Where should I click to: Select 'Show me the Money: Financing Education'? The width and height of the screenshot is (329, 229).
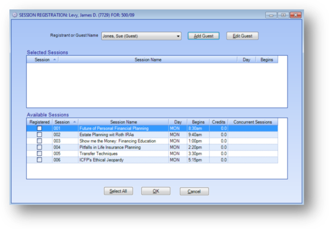pyautogui.click(x=152, y=141)
